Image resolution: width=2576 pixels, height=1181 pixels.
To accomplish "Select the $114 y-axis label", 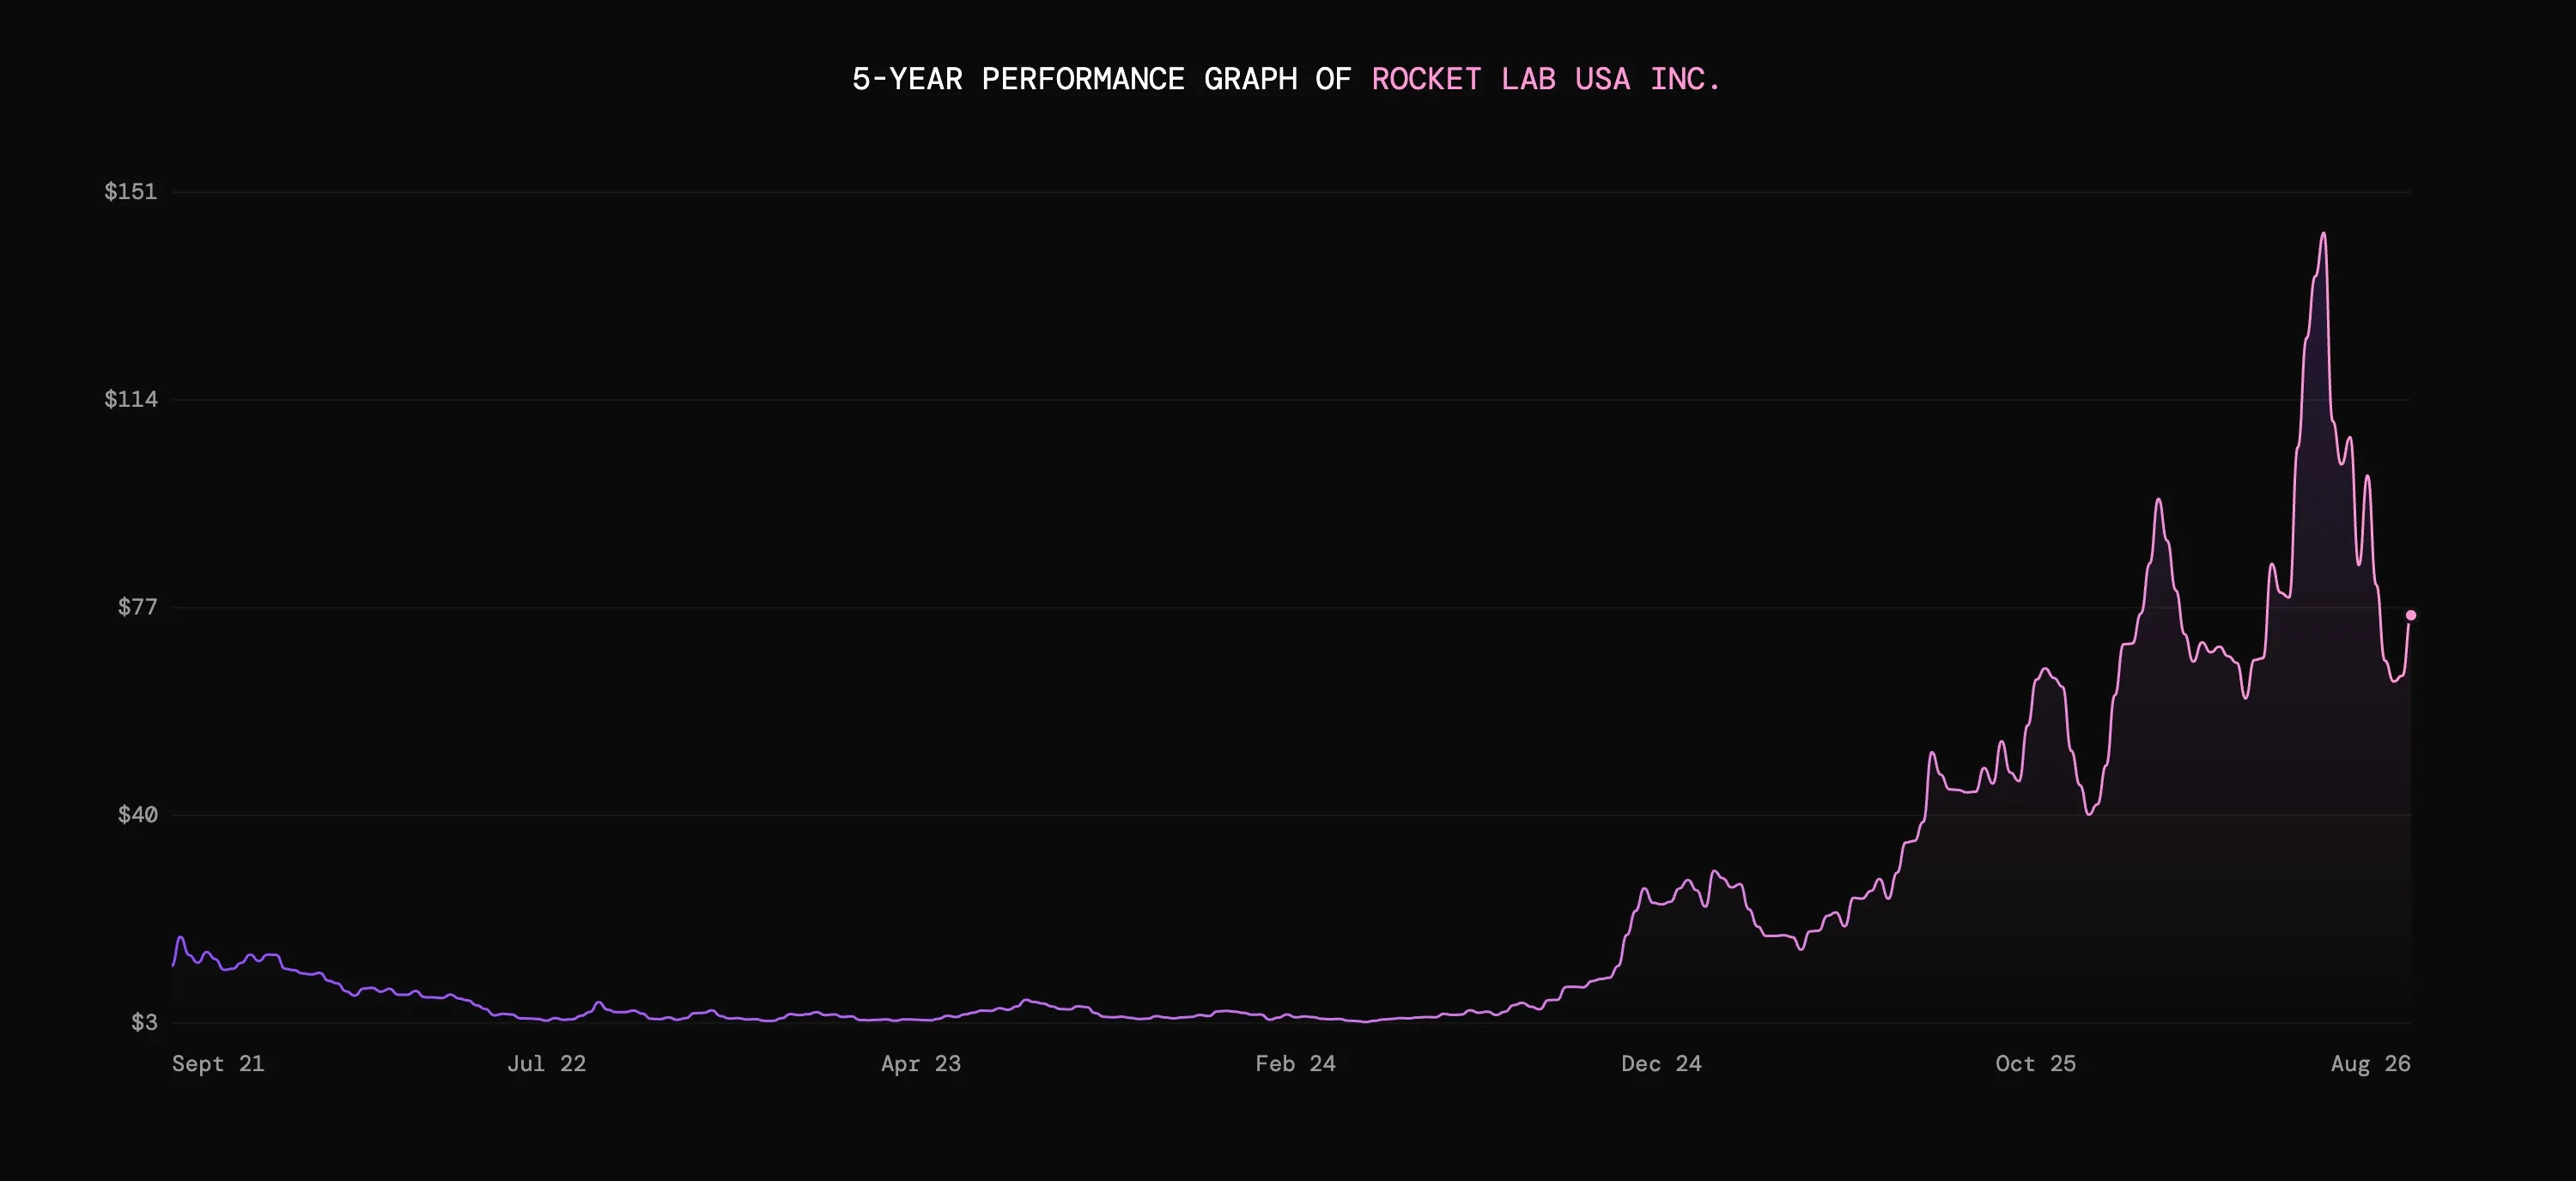I will tap(131, 398).
